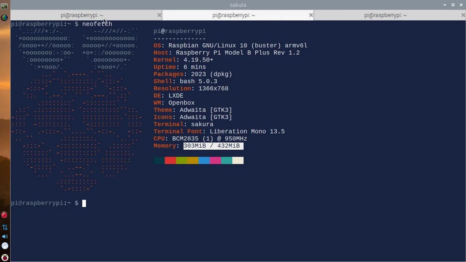Click the neofetch command text in the prompt

[x=97, y=24]
